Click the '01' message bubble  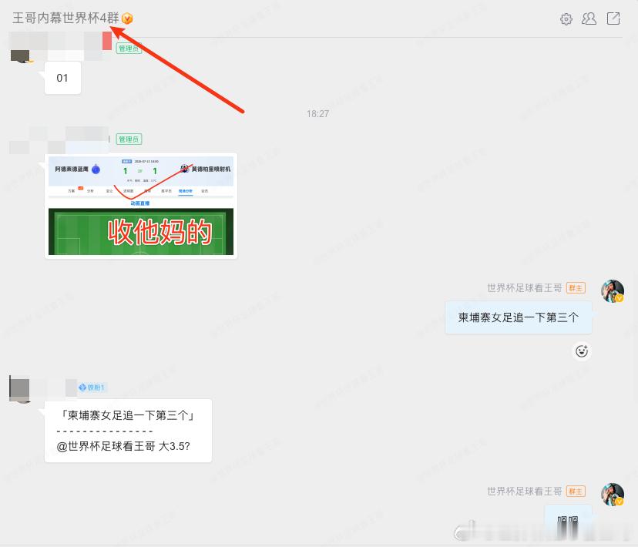tap(62, 78)
